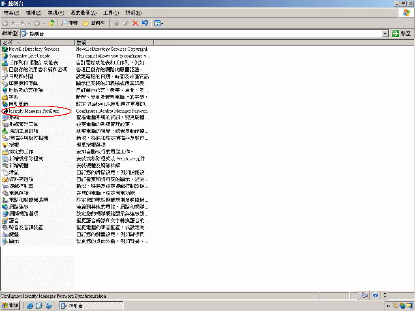The width and height of the screenshot is (415, 311).
Task: Open the Windows Update tray icon
Action: pos(402,306)
